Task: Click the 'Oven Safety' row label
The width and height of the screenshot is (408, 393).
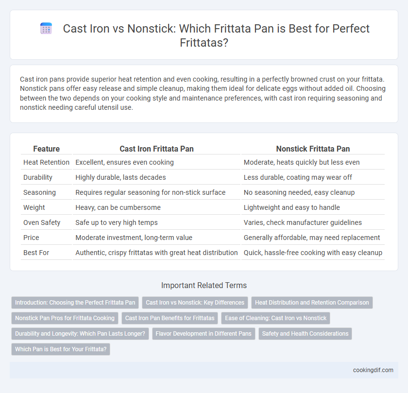Action: pyautogui.click(x=42, y=222)
